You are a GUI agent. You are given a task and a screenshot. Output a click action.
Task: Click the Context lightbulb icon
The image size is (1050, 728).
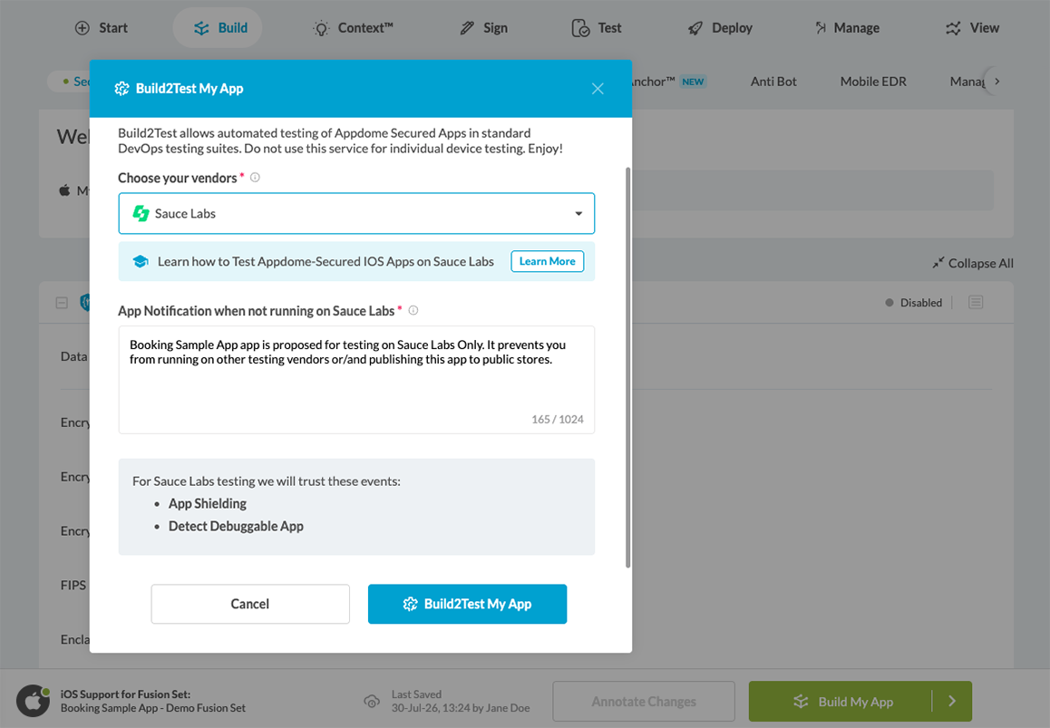321,28
